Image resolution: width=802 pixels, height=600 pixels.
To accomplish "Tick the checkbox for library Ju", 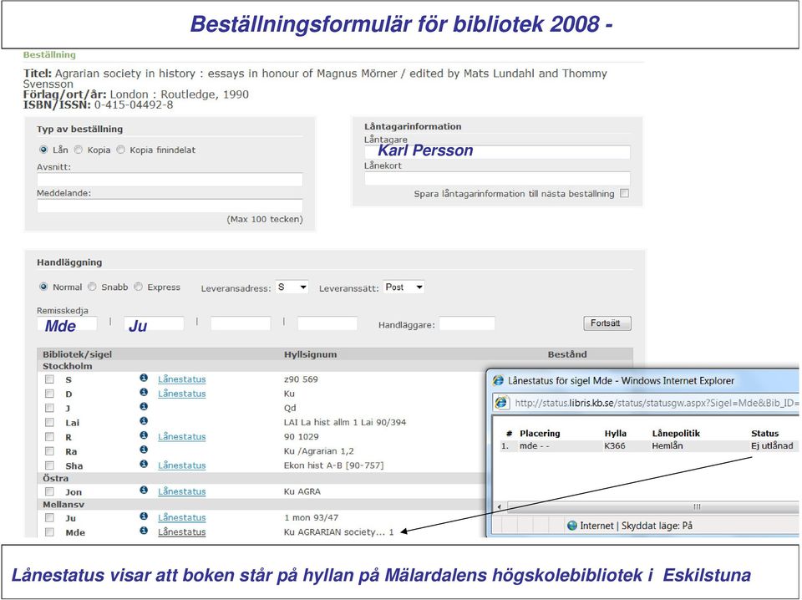I will pyautogui.click(x=49, y=517).
